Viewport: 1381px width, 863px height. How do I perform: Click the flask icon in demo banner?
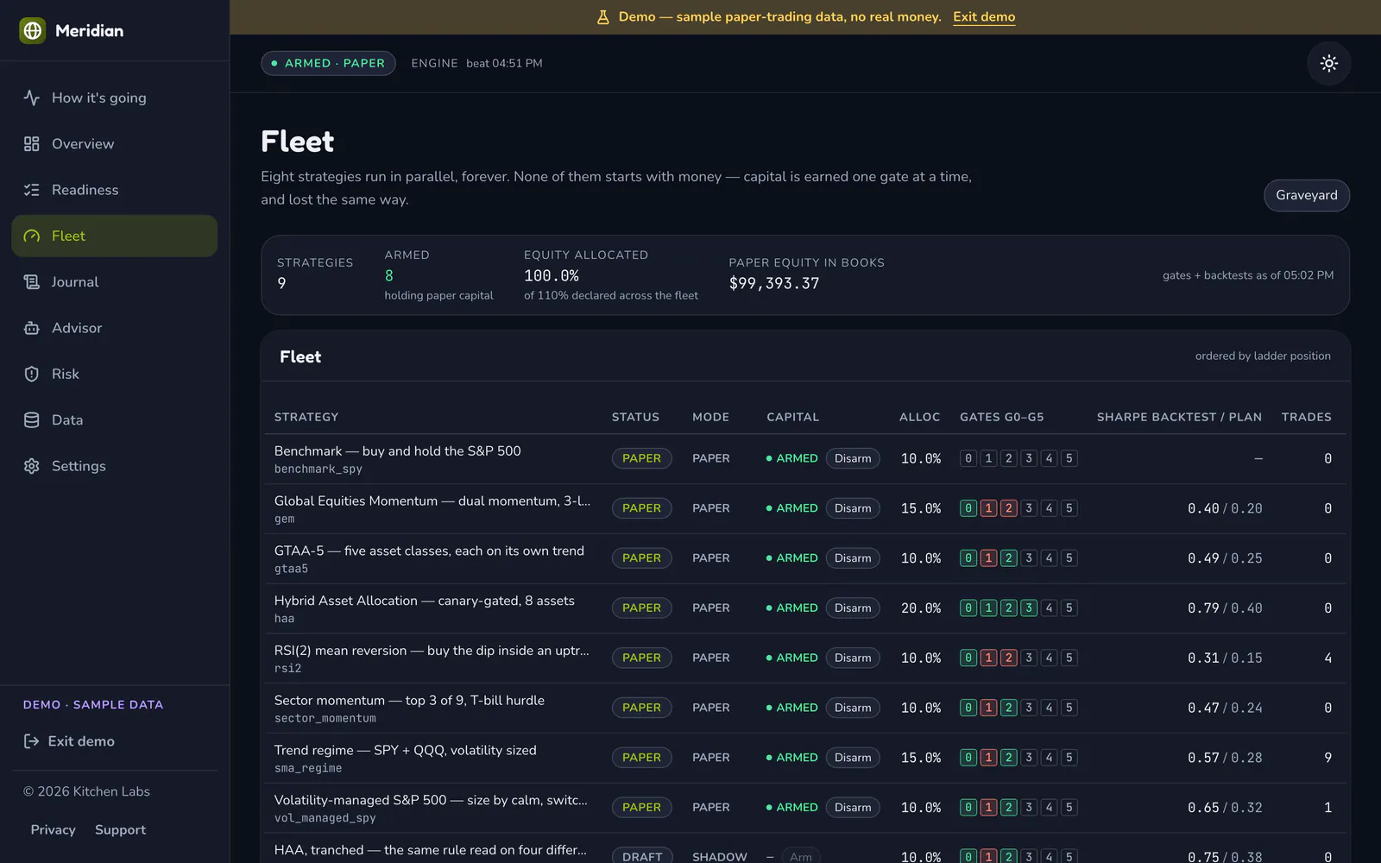603,17
